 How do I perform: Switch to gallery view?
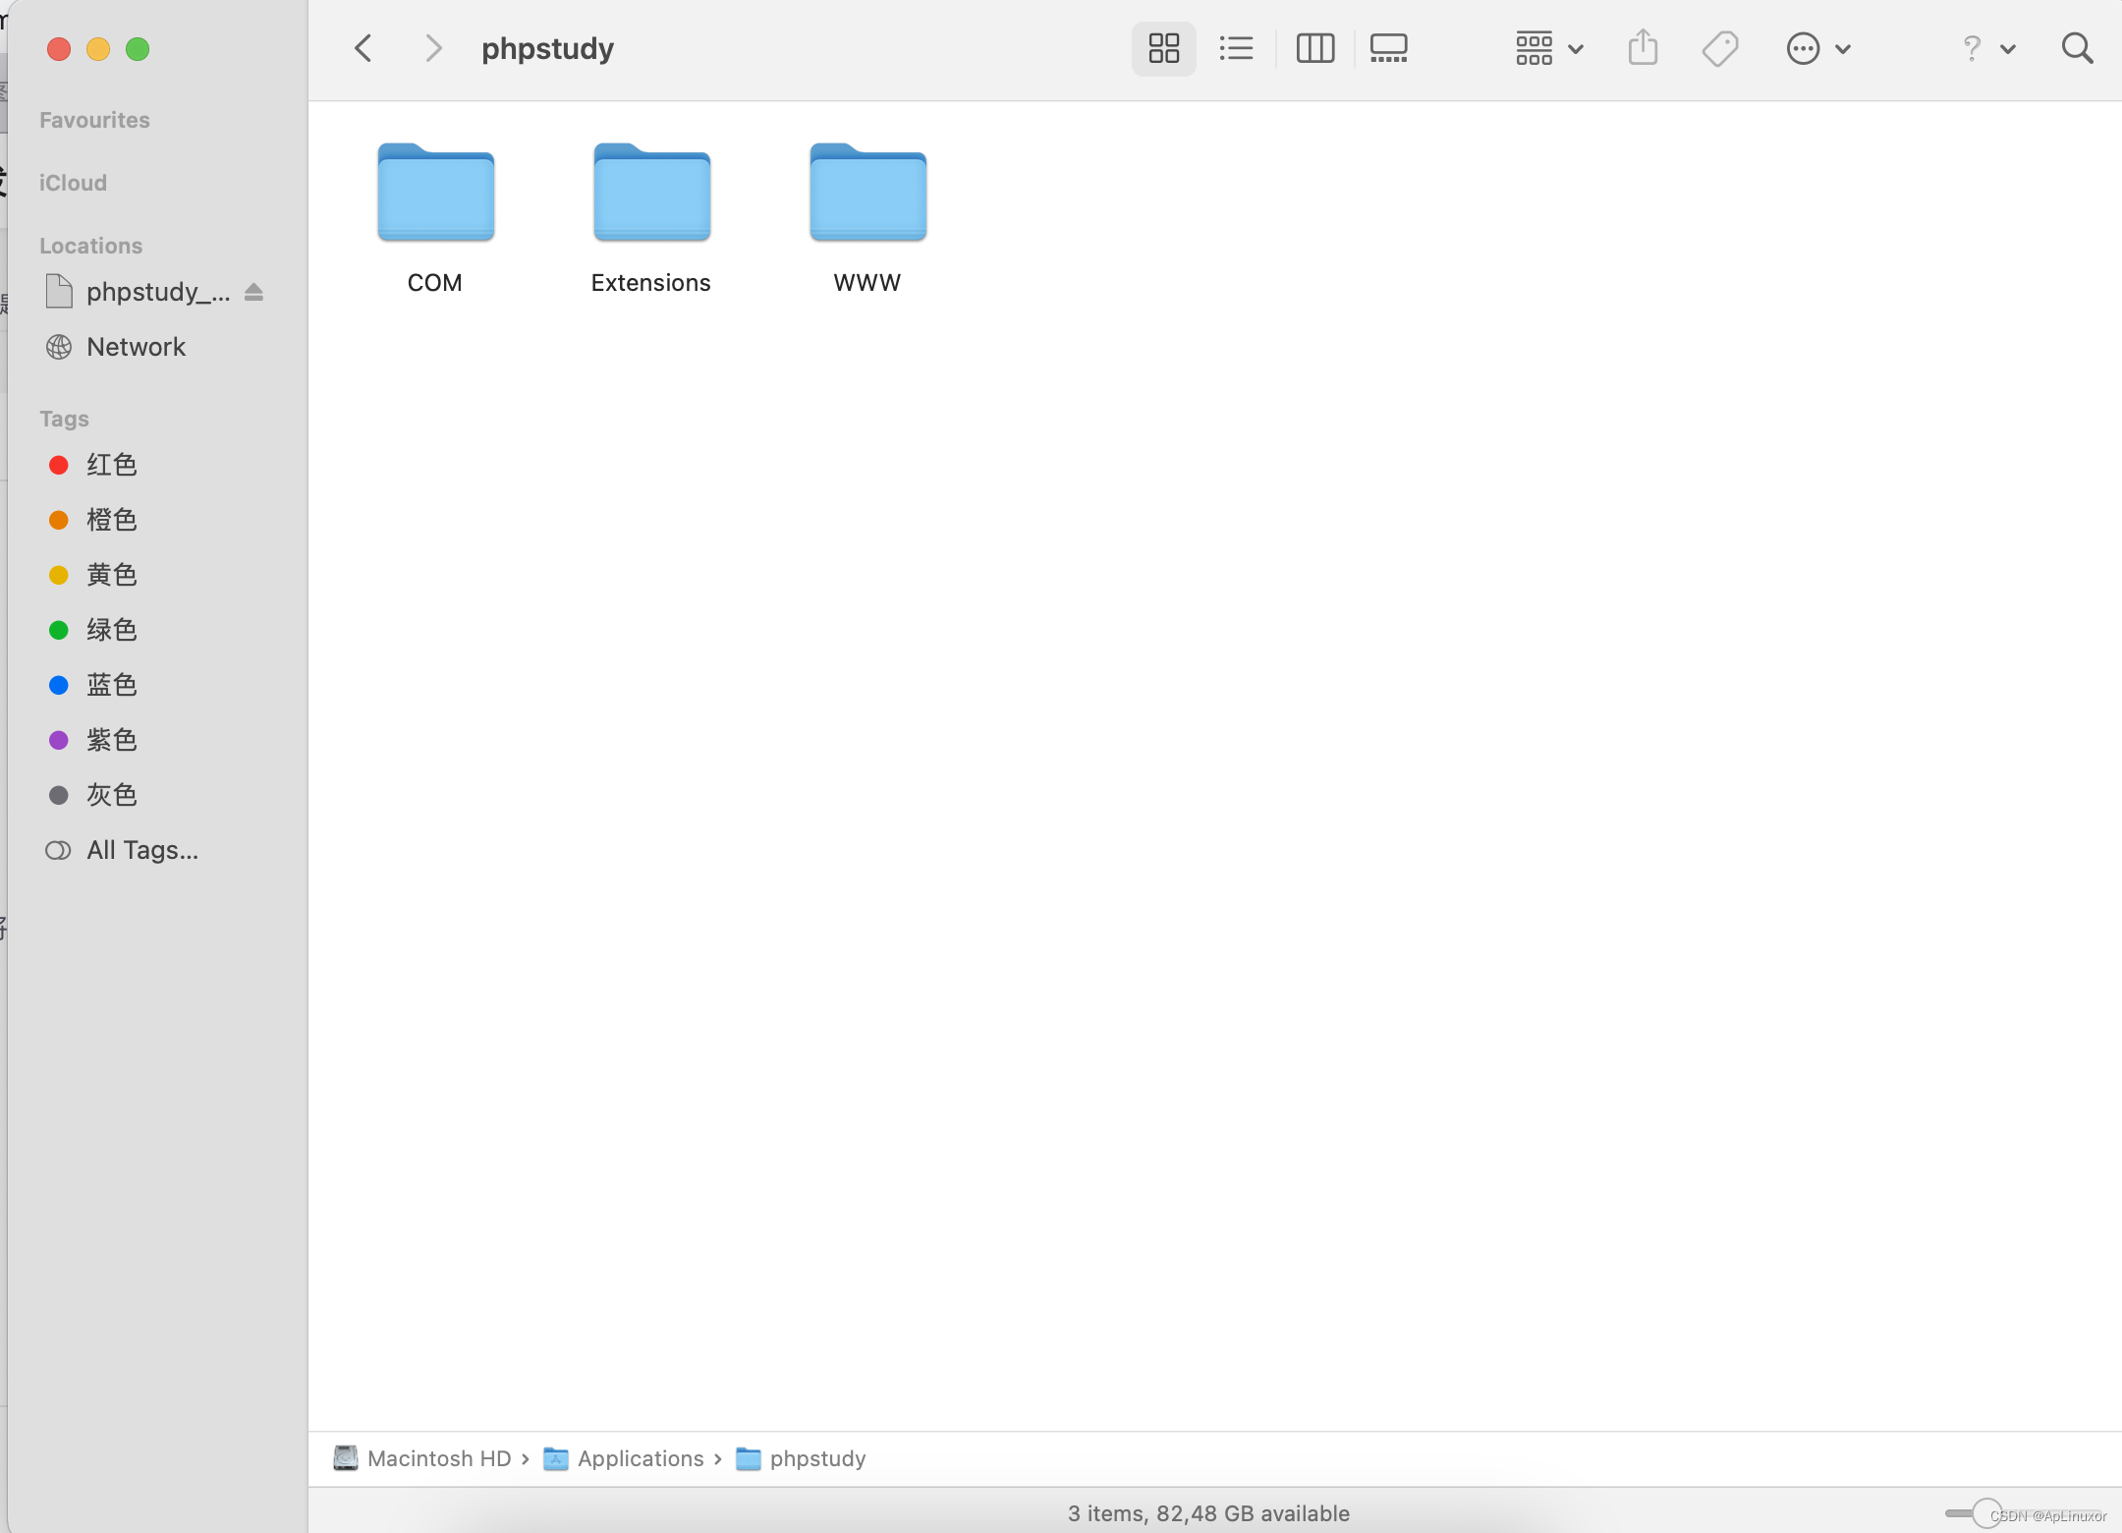pos(1388,48)
